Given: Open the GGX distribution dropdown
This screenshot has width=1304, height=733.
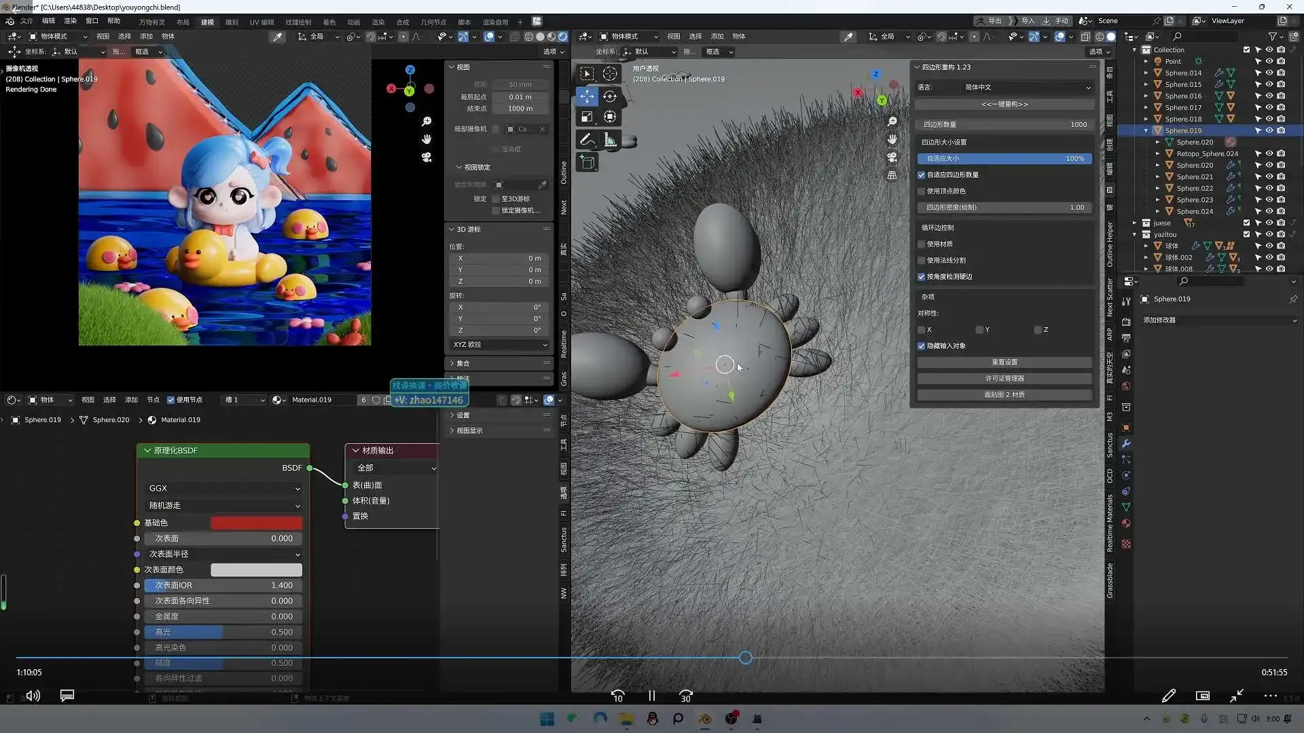Looking at the screenshot, I should 223,488.
